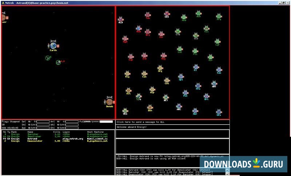
Task: Click the wrench repair icon above Earth
Action: [x=53, y=41]
